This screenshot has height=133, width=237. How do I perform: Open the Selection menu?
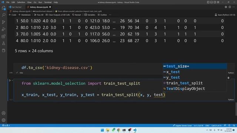[21, 2]
